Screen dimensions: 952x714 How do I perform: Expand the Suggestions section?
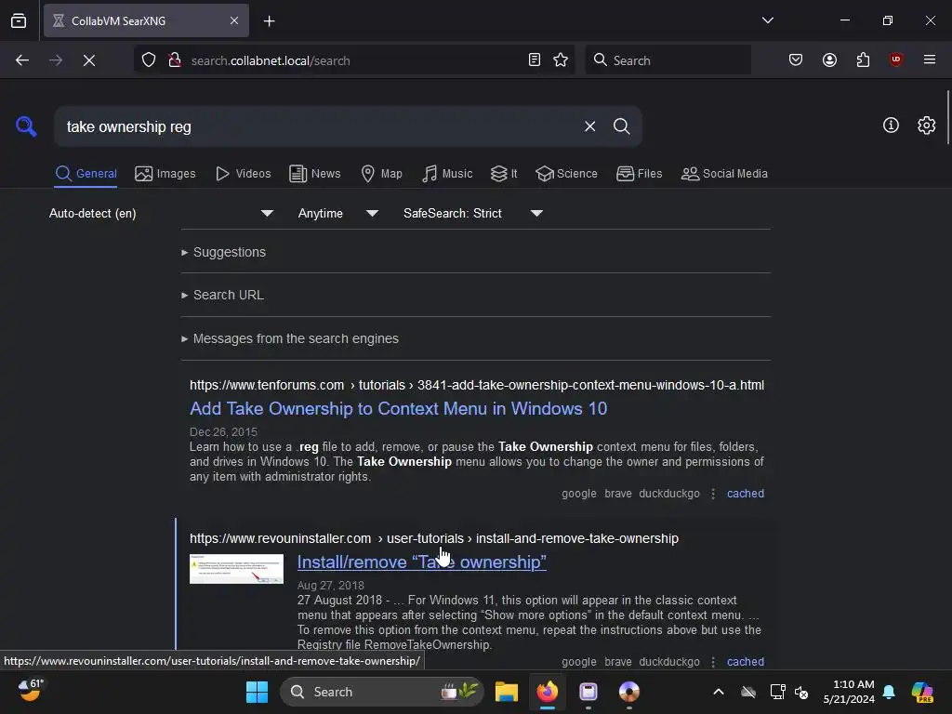pos(223,252)
